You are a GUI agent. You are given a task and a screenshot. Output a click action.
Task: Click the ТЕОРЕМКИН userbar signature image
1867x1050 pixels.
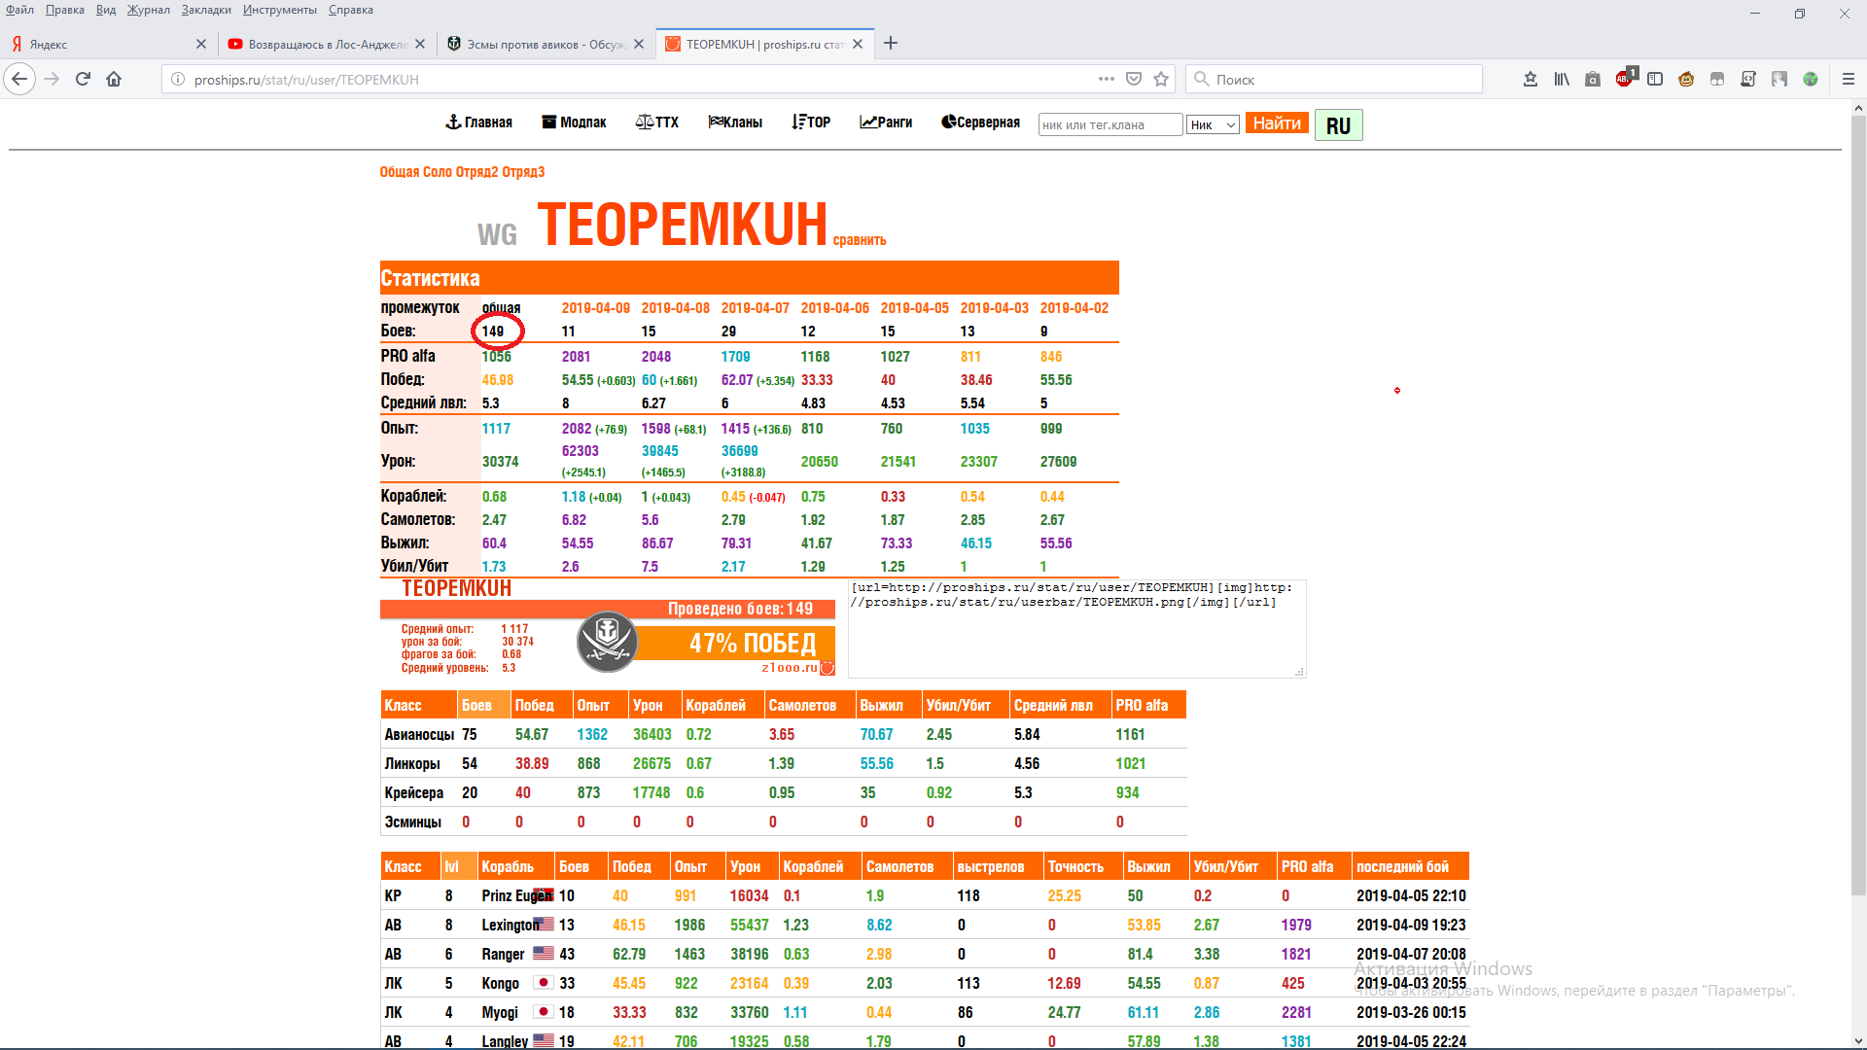click(608, 627)
